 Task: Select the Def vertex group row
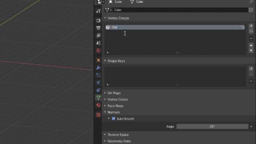(175, 27)
